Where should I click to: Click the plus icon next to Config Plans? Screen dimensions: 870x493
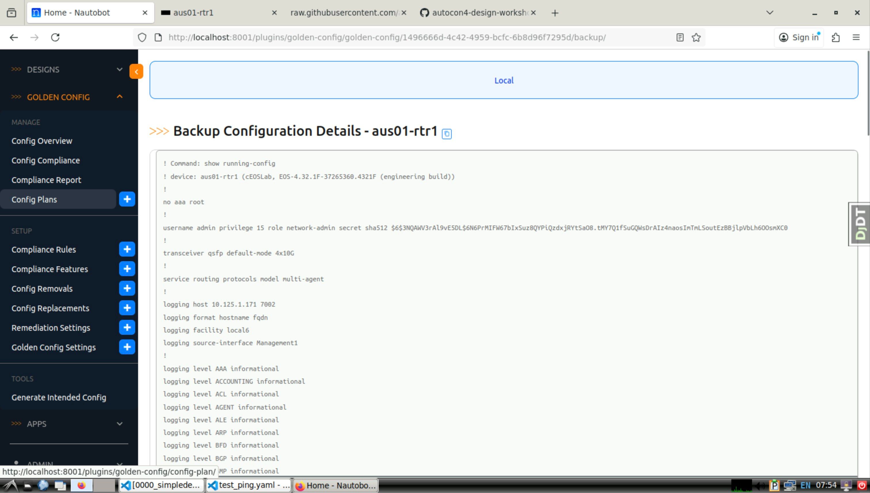(127, 199)
